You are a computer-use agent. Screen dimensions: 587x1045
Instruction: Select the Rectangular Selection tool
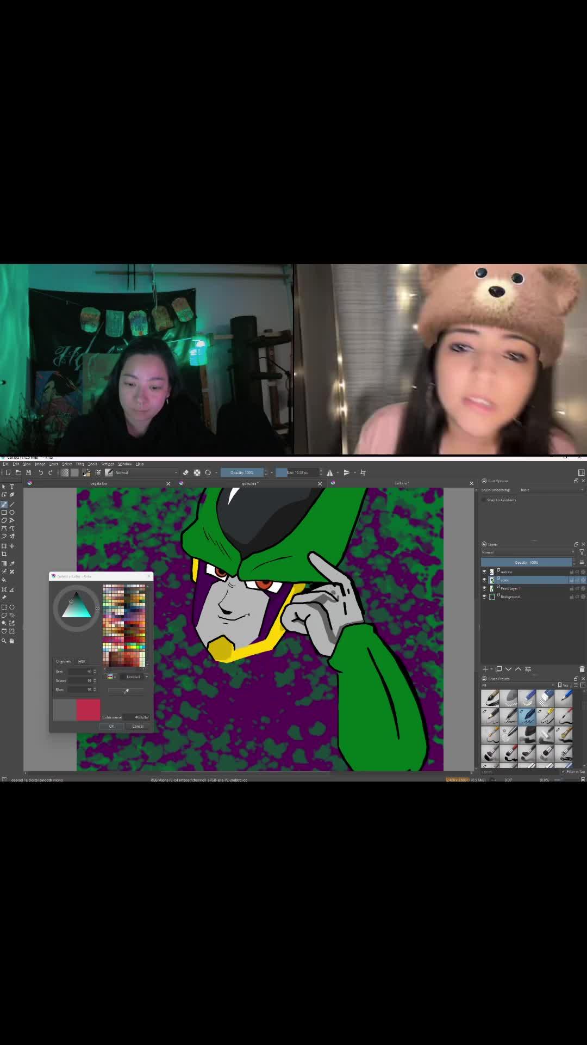pyautogui.click(x=4, y=607)
